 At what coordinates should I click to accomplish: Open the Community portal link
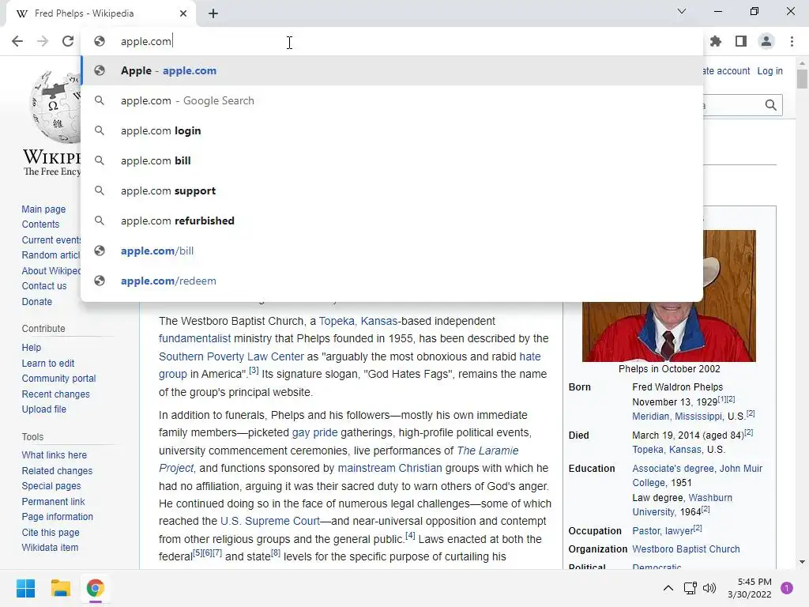coord(58,379)
